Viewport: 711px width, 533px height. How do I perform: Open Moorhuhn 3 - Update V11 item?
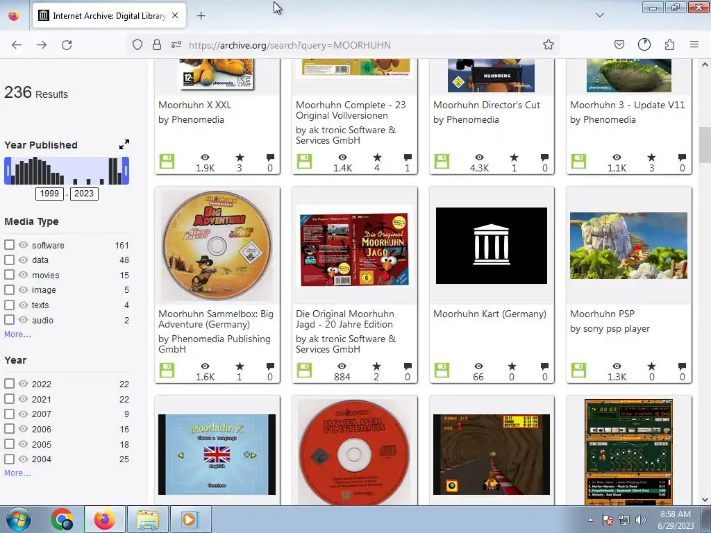pos(627,105)
